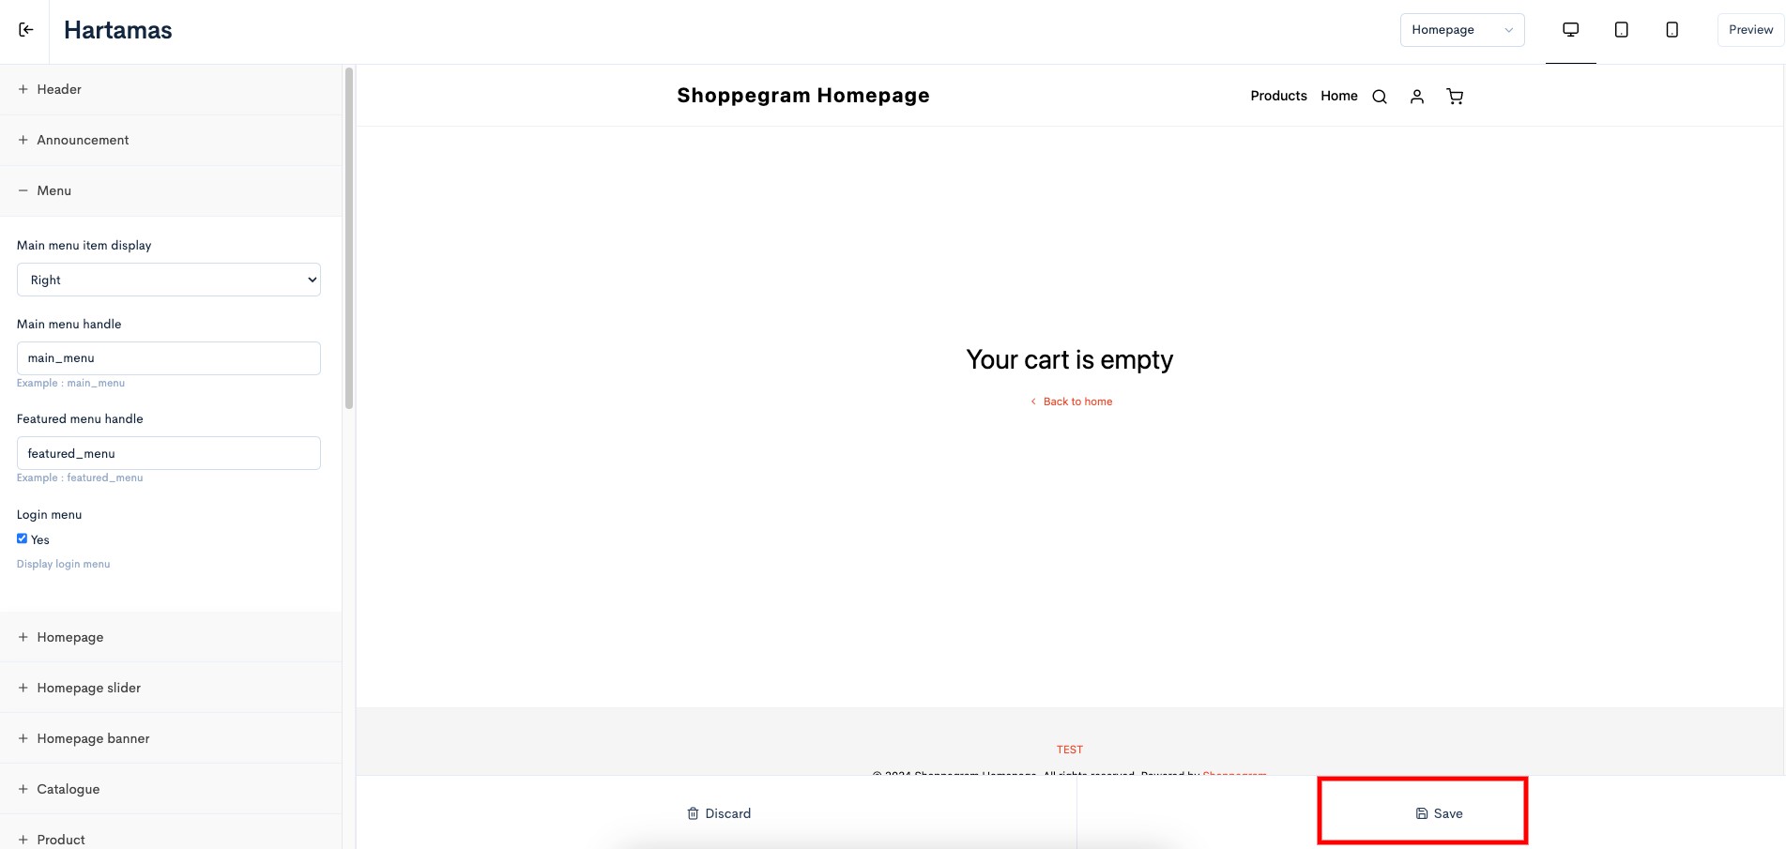Screen dimensions: 1786x849
Task: Switch to desktop view icon
Action: point(1570,30)
